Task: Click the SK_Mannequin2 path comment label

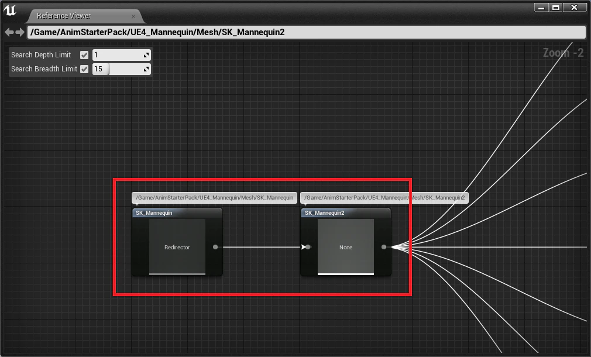Action: pyautogui.click(x=384, y=198)
